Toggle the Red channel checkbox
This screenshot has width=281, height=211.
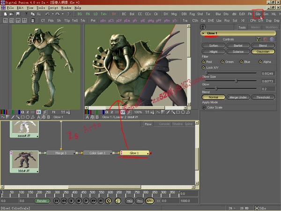click(x=203, y=62)
